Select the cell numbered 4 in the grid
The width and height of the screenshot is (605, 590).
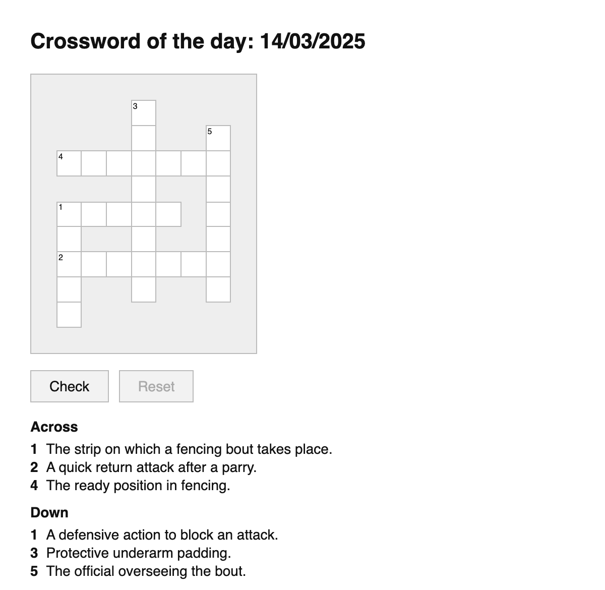coord(69,163)
